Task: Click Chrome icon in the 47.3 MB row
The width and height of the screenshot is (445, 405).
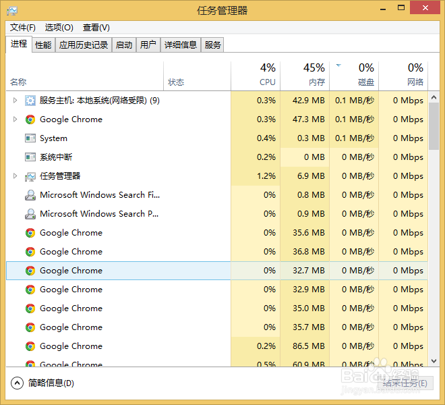Action: tap(30, 119)
